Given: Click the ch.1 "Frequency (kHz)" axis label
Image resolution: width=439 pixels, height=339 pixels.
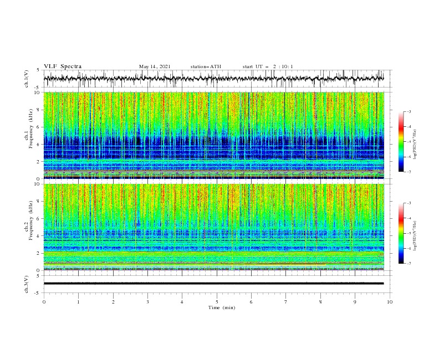Looking at the screenshot, I should click(30, 129).
